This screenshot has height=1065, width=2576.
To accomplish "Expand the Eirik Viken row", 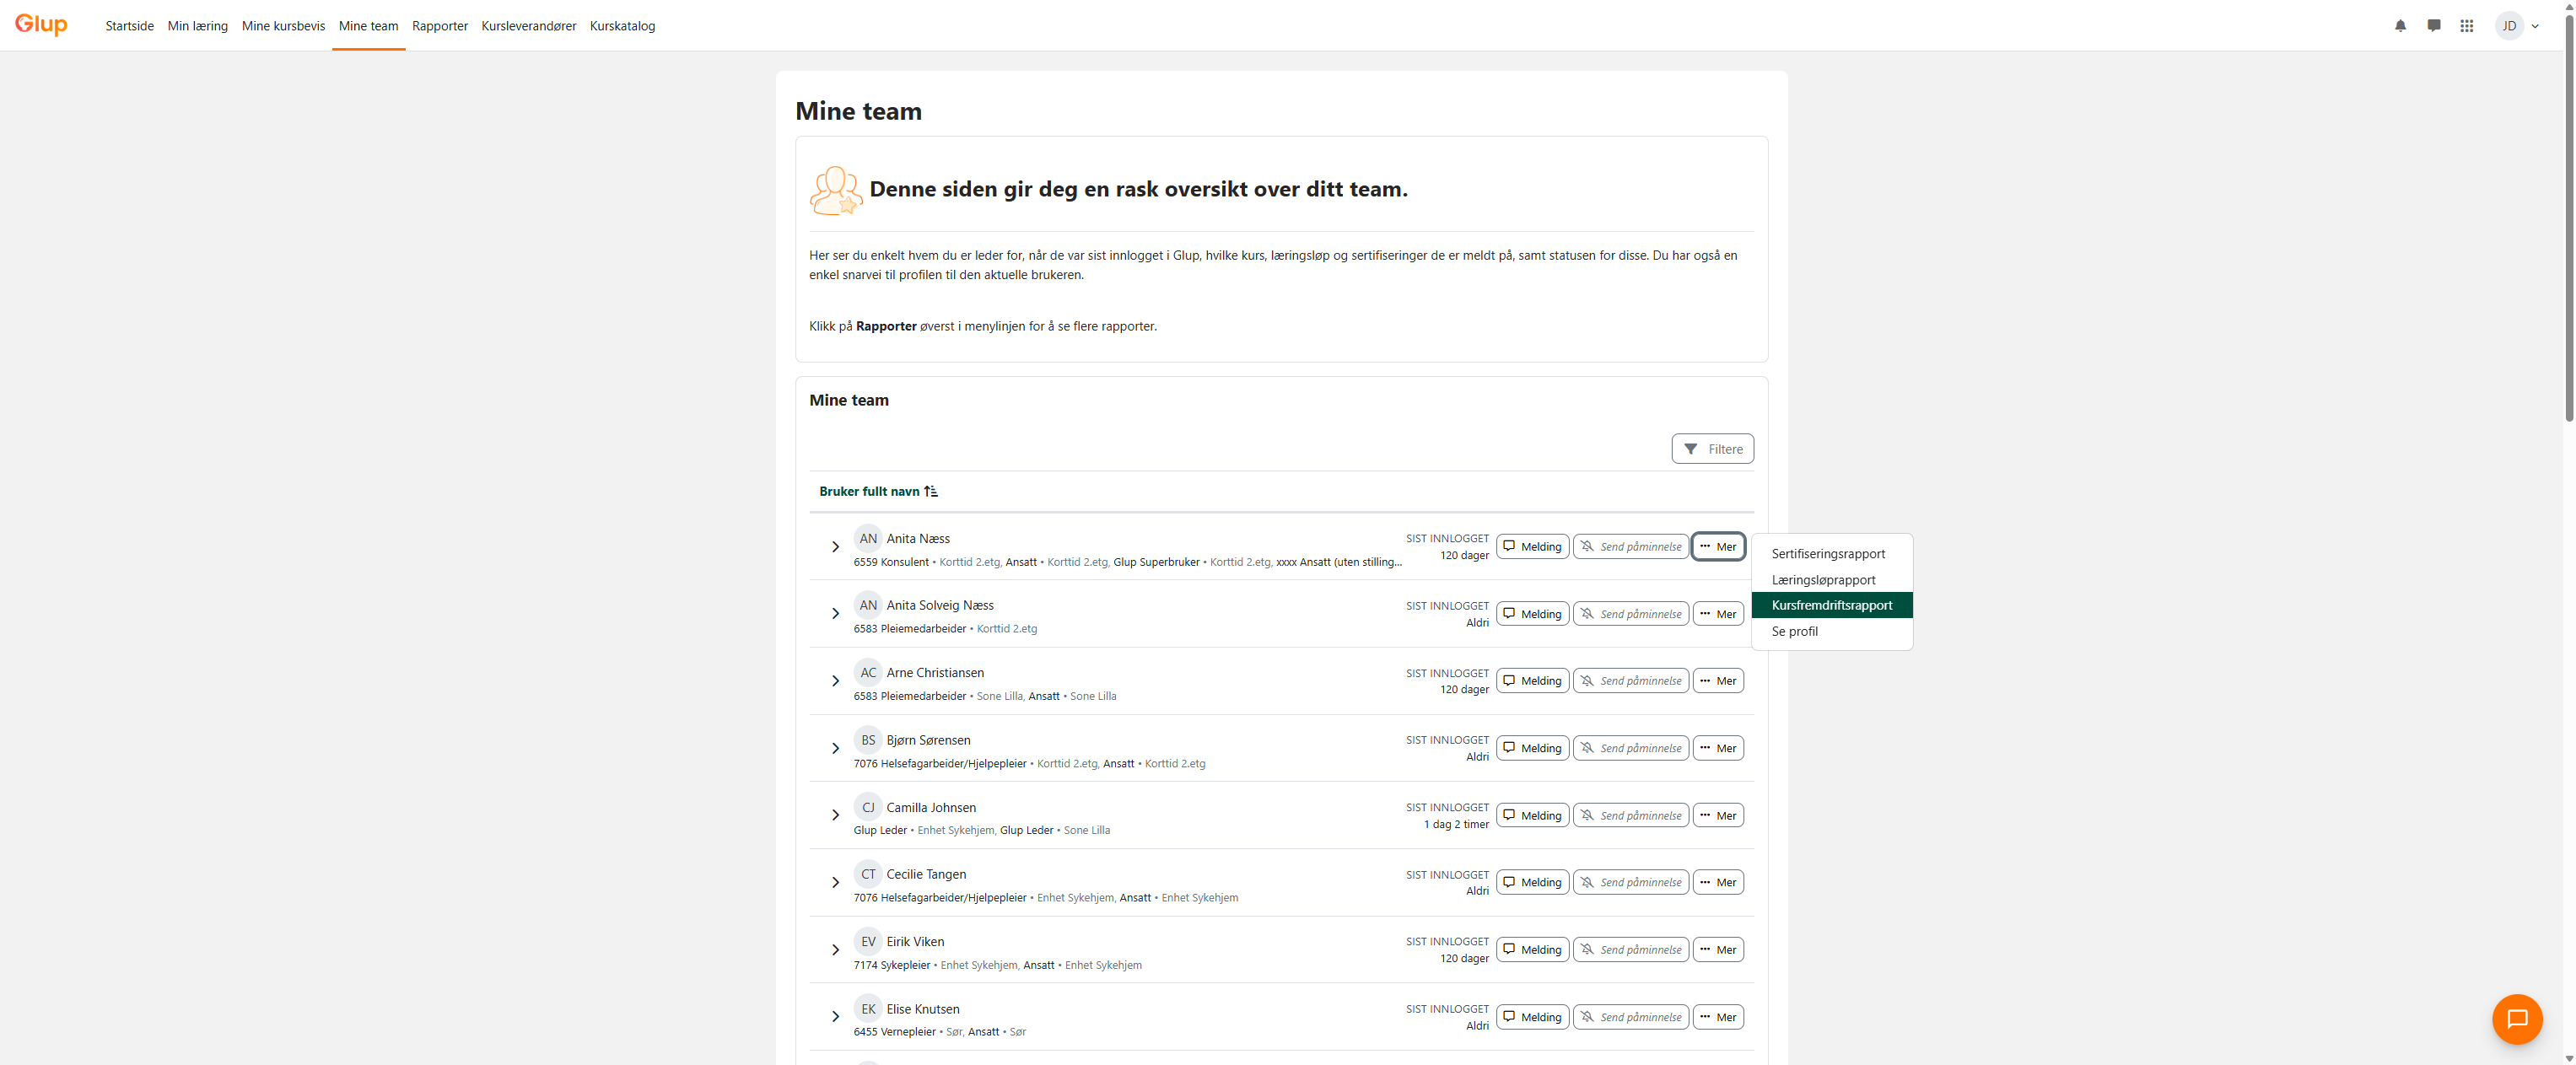I will click(835, 950).
